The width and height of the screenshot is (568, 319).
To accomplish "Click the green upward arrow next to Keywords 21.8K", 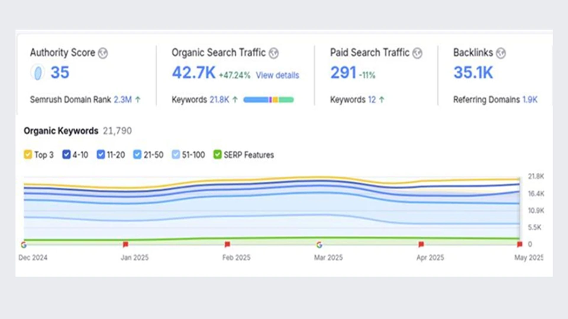I will [234, 100].
